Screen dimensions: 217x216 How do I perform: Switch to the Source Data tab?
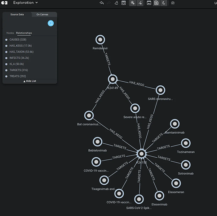[17, 14]
